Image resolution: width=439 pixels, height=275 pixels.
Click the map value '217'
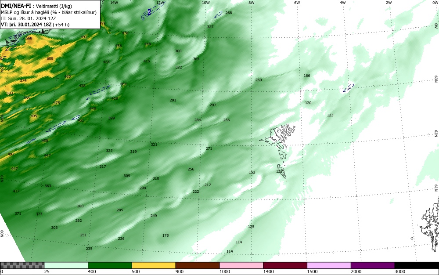click(208, 185)
